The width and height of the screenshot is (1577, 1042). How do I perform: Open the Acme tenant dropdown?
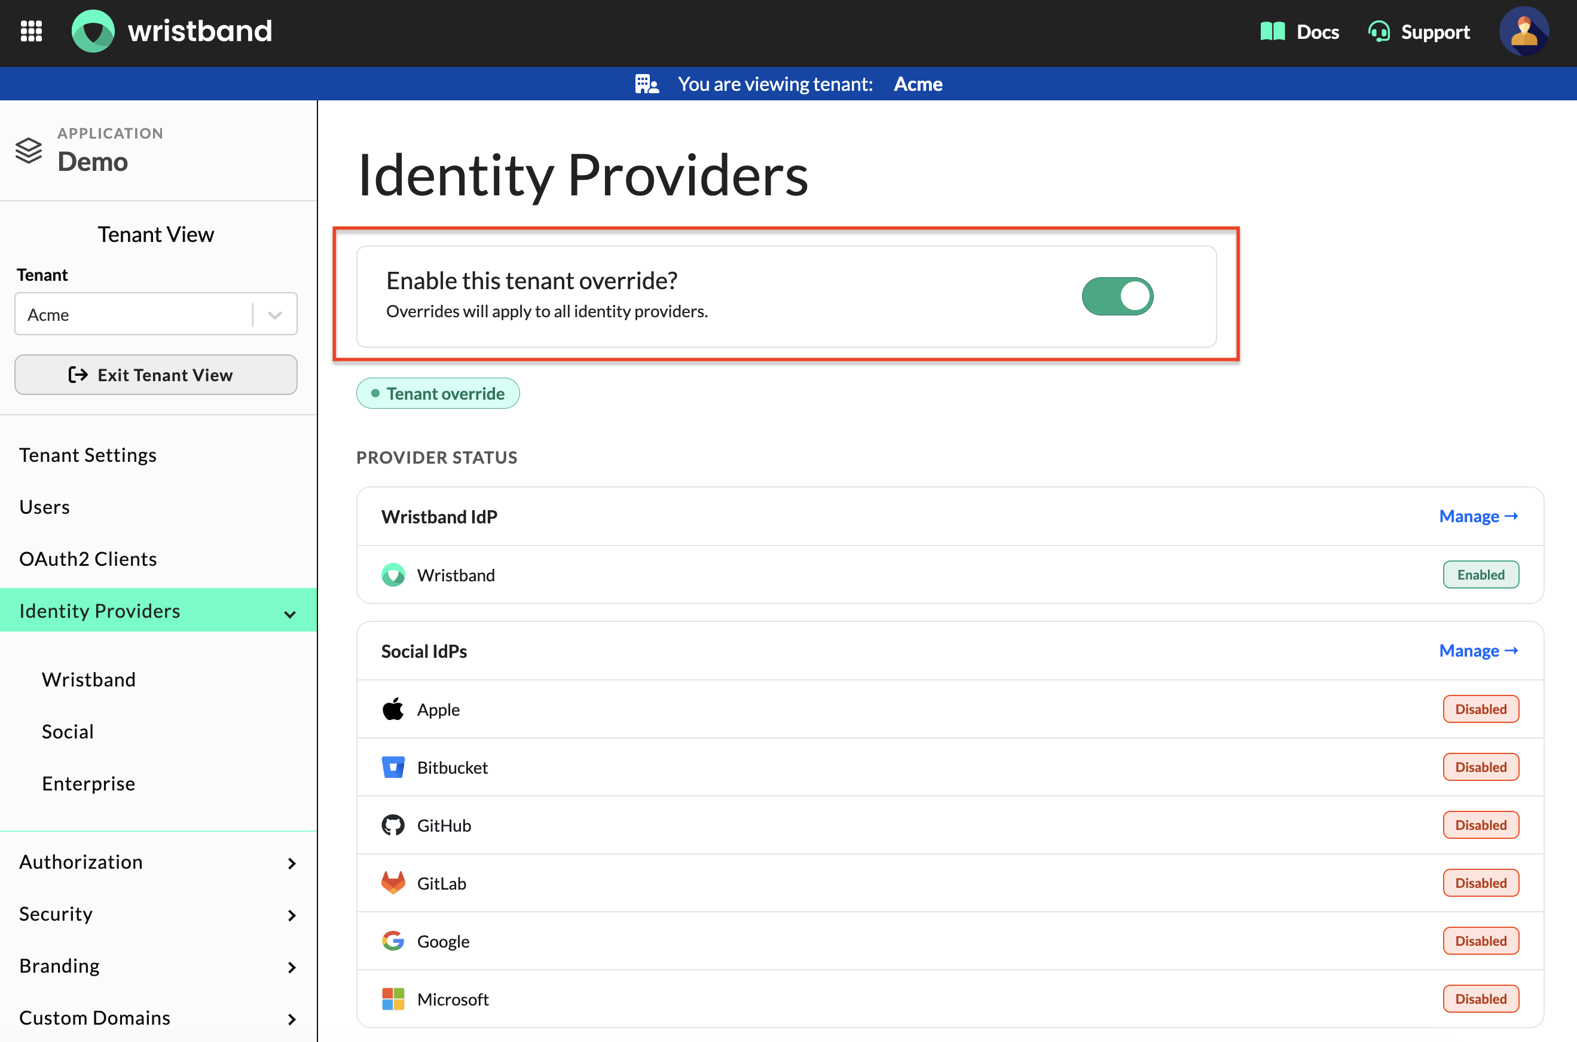tap(155, 314)
